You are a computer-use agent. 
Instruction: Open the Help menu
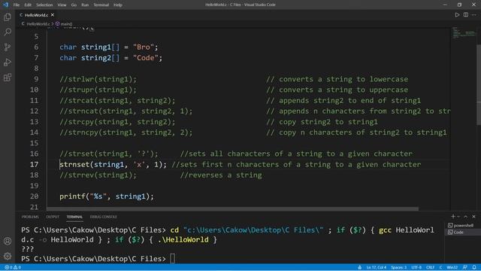pos(118,5)
